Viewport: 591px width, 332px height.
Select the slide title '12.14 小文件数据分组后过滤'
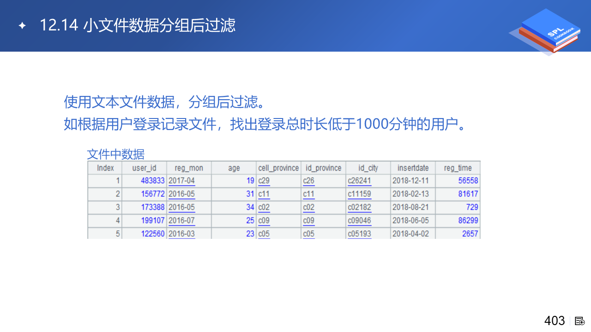[138, 25]
